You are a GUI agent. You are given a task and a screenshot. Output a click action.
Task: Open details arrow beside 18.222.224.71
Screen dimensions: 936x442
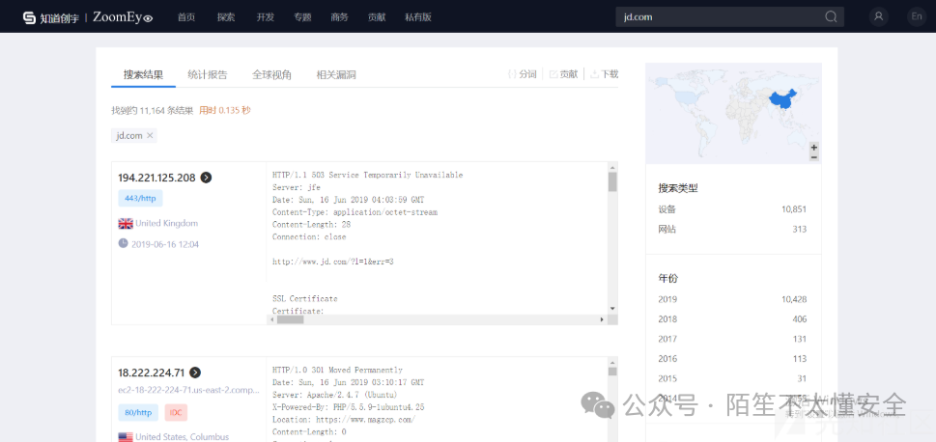[x=195, y=373]
